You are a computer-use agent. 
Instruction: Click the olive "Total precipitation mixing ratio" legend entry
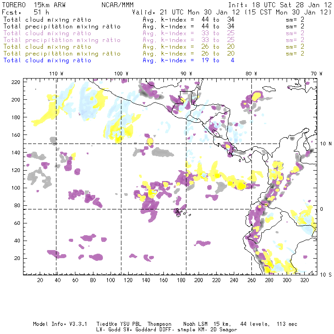62,53
